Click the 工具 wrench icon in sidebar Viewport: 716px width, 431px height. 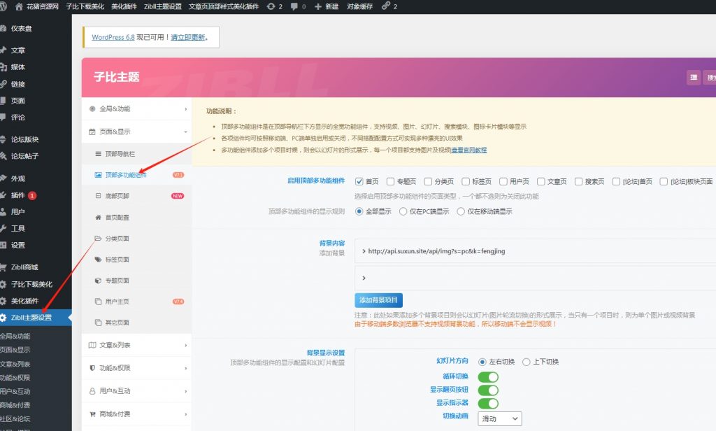point(3,228)
